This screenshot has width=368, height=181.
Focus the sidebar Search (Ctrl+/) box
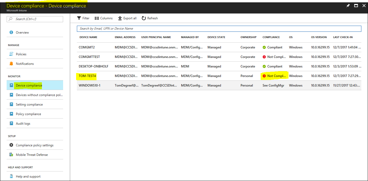[x=35, y=19]
